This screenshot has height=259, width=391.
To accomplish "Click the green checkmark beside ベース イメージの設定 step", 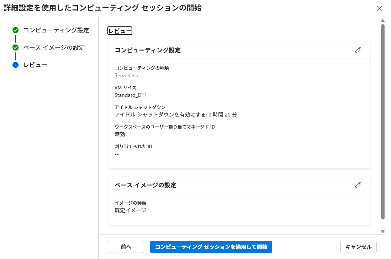I will (x=16, y=48).
